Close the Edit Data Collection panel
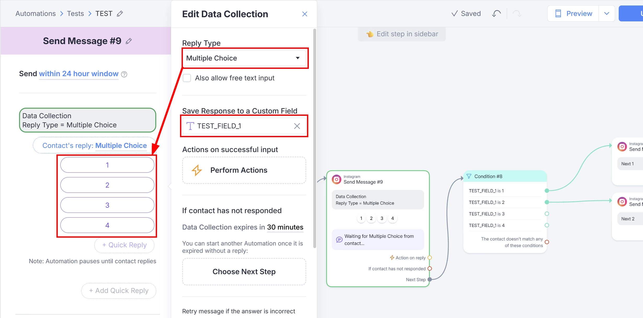Screen dimensions: 643x318 [x=305, y=14]
